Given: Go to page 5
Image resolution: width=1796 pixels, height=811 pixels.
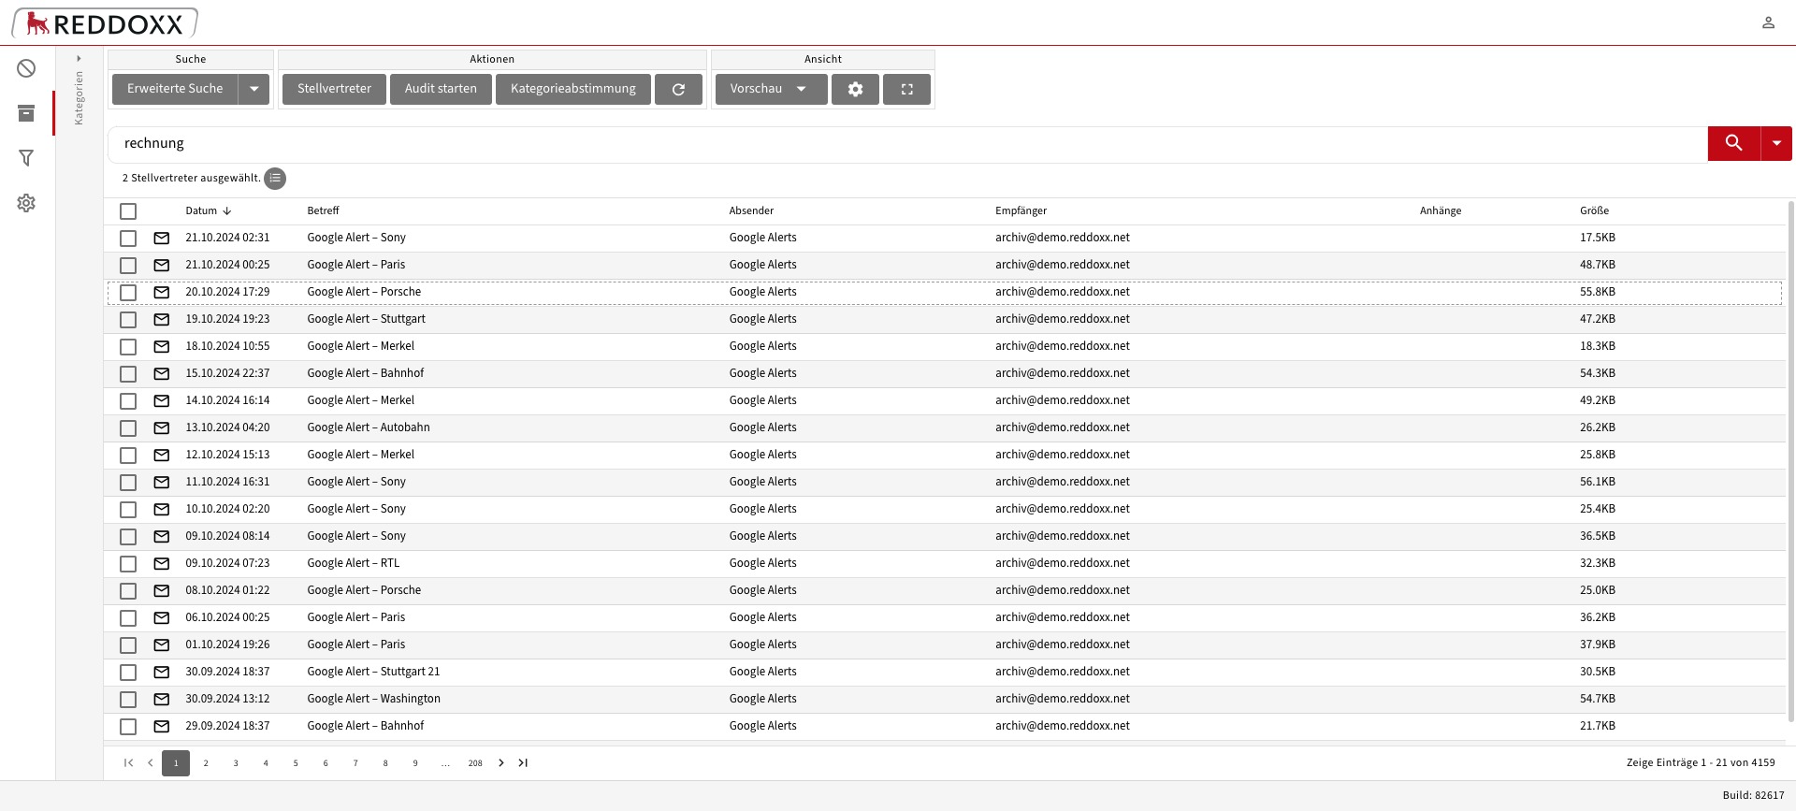Looking at the screenshot, I should [x=296, y=763].
